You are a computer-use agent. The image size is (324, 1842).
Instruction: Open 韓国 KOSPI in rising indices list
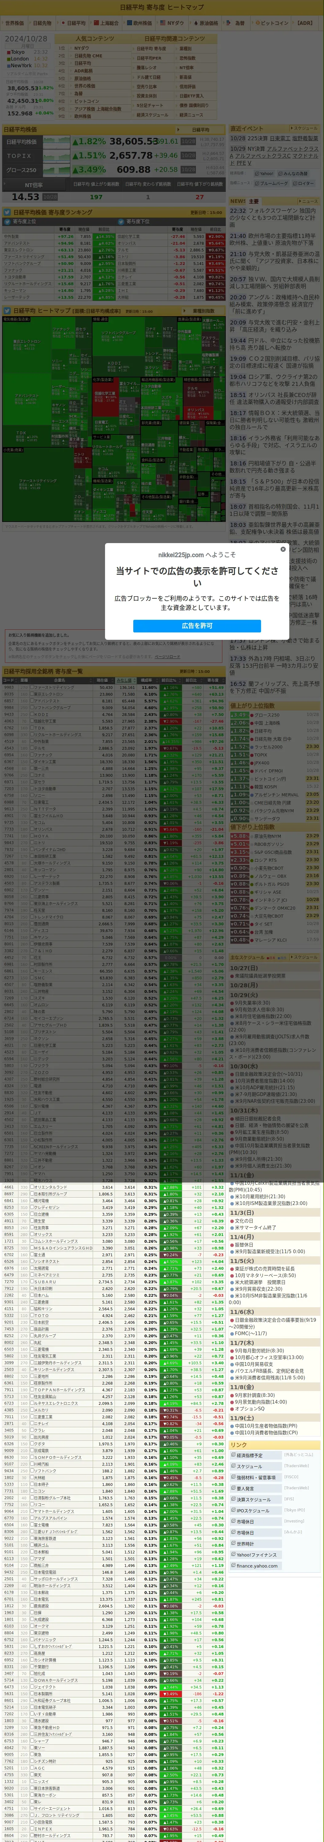point(266,787)
